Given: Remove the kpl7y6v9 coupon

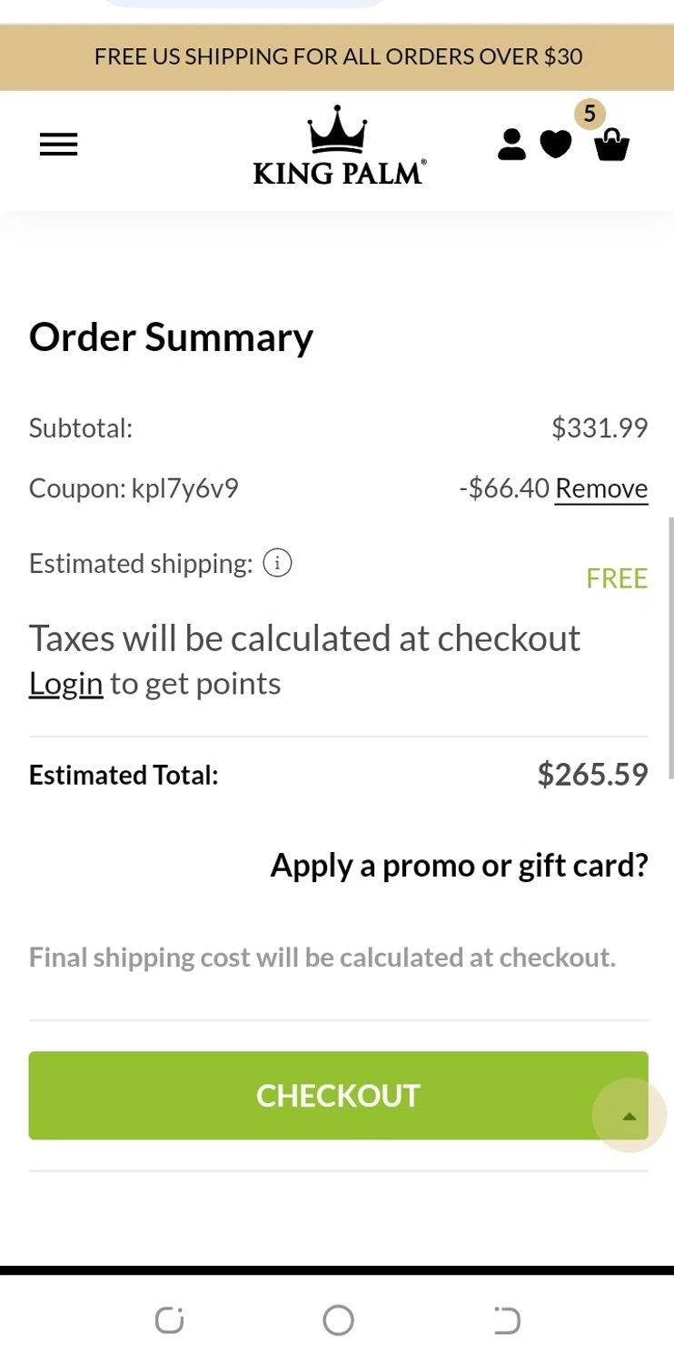Looking at the screenshot, I should (x=601, y=489).
